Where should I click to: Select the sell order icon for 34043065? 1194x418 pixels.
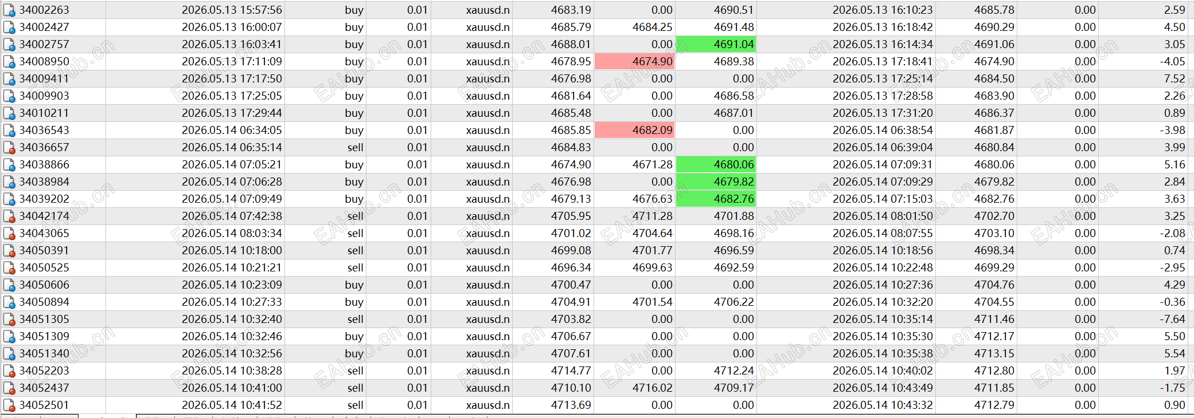(9, 234)
